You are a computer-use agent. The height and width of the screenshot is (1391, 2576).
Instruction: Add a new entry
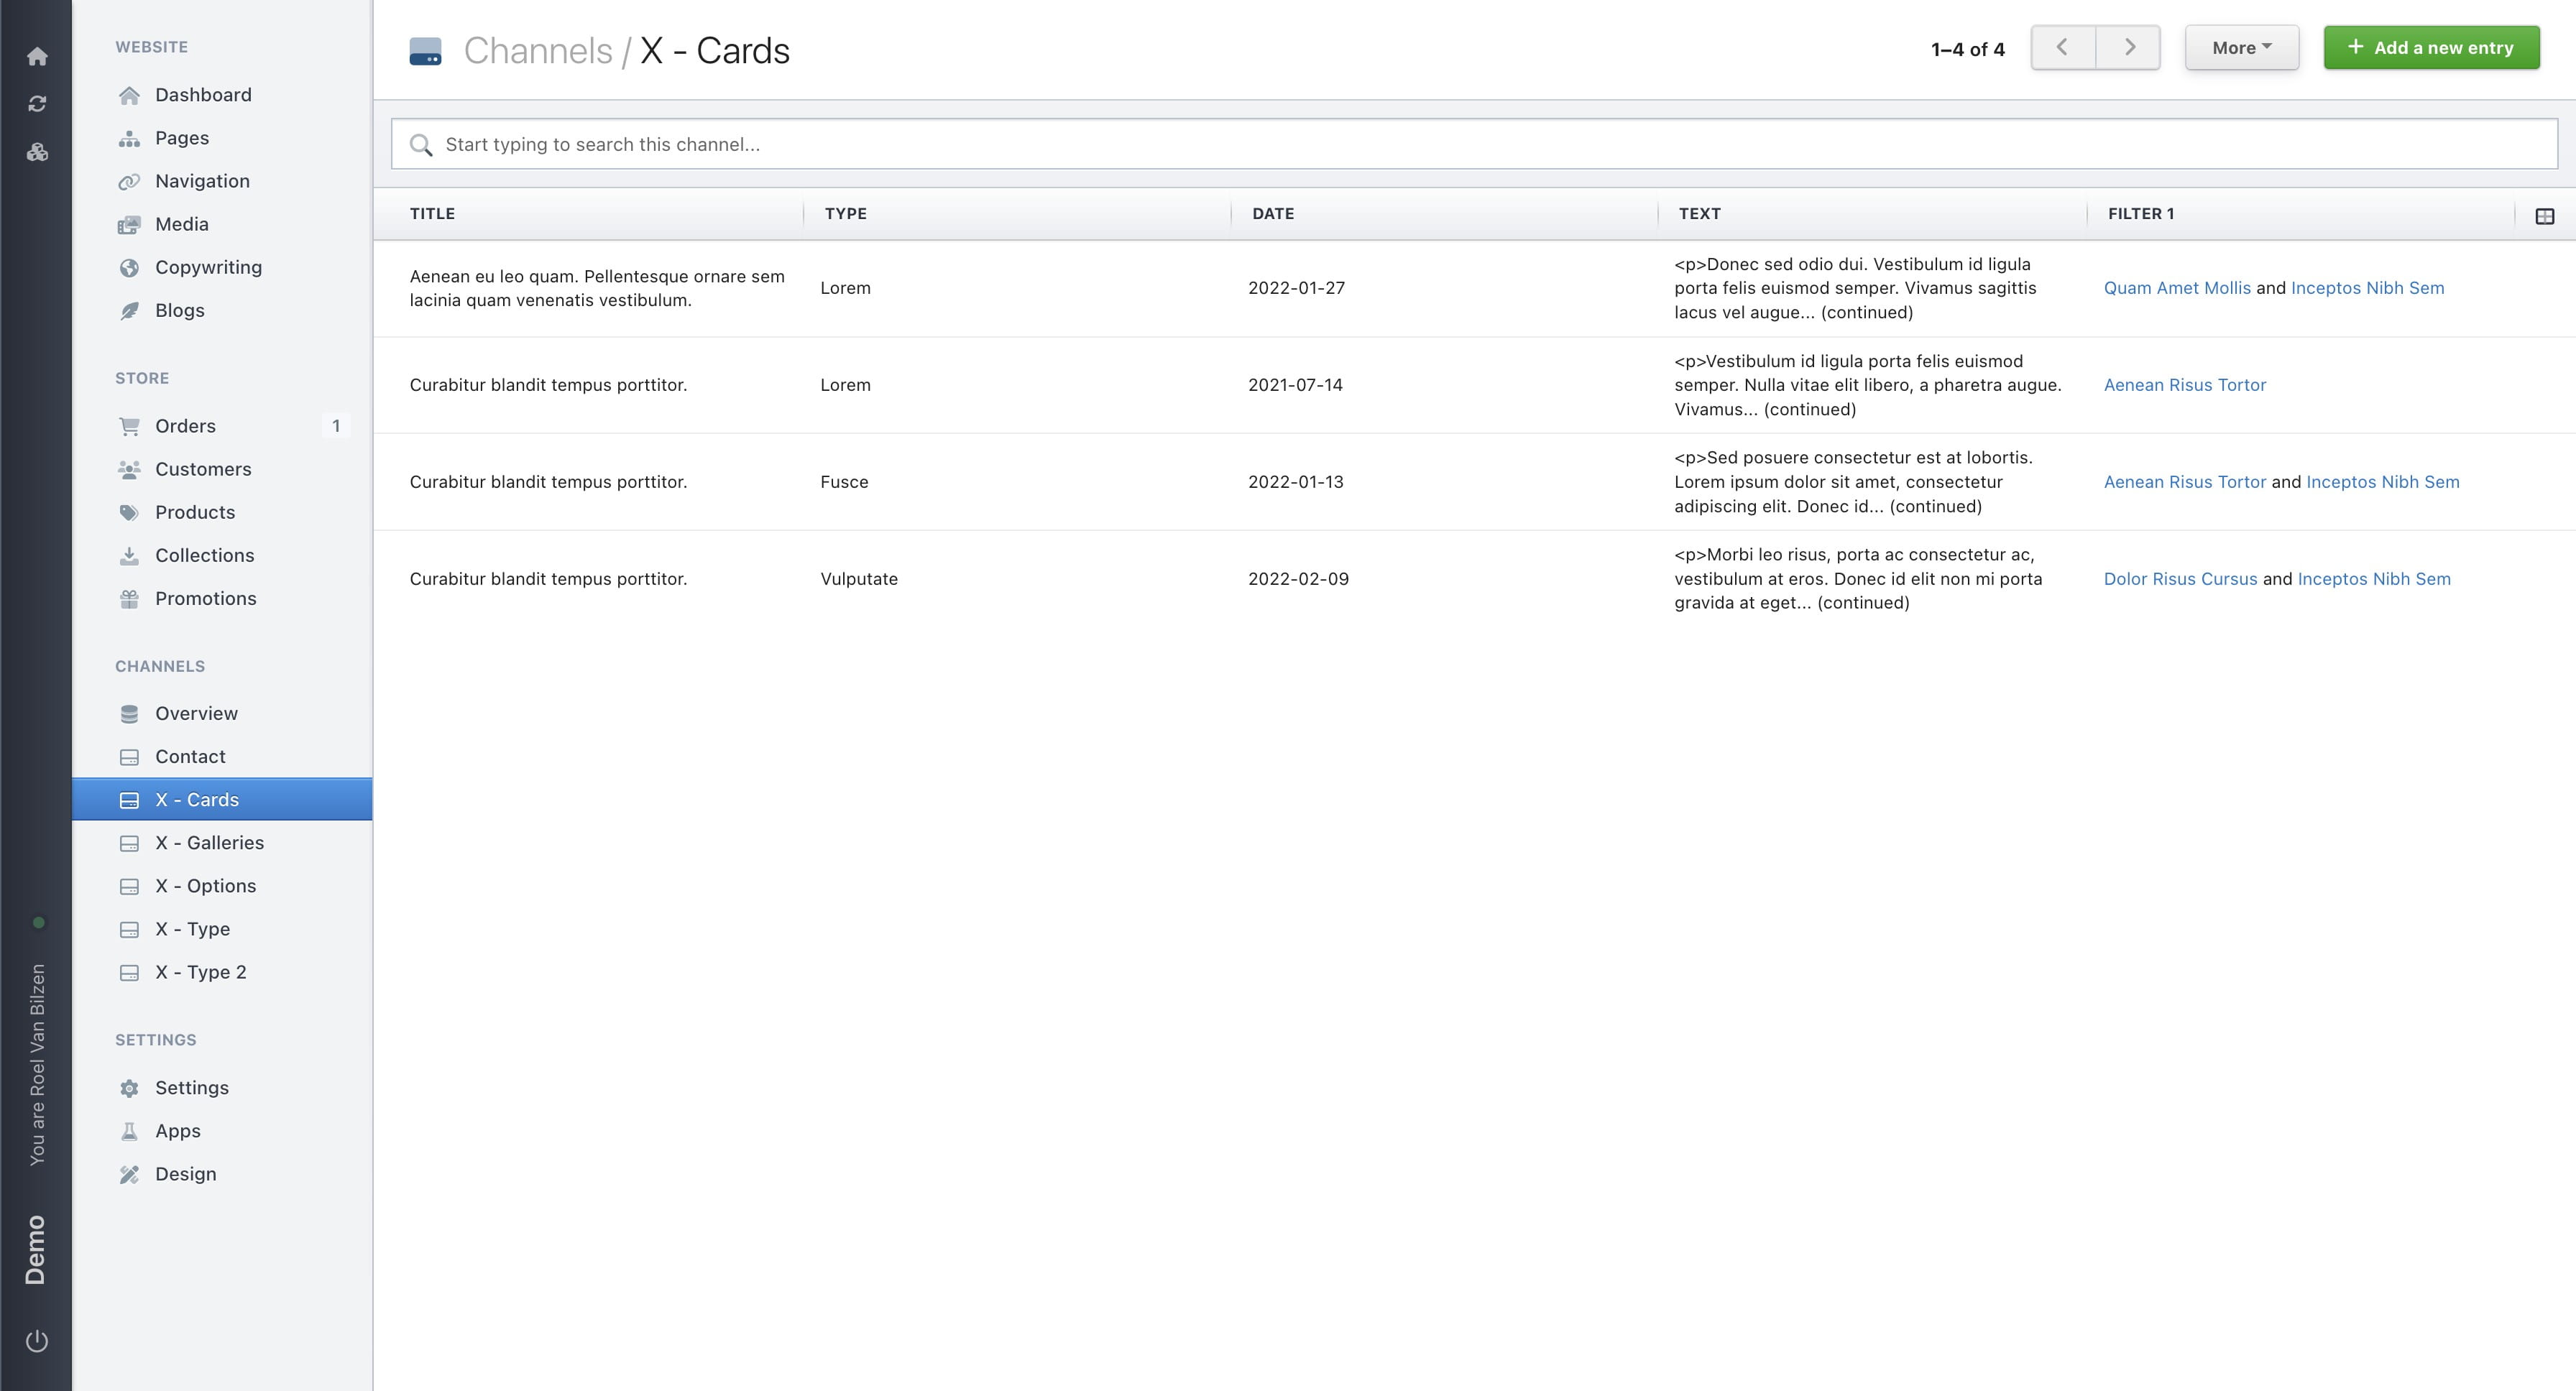tap(2431, 48)
